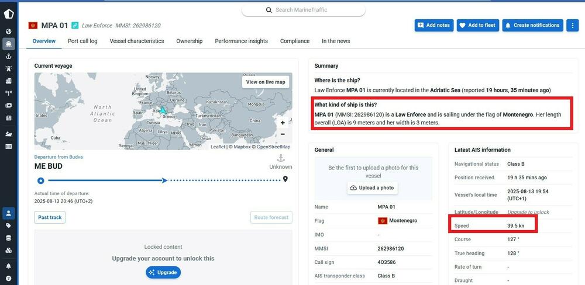The height and width of the screenshot is (285, 585).
Task: Open the database stack sidebar icon
Action: (x=9, y=238)
